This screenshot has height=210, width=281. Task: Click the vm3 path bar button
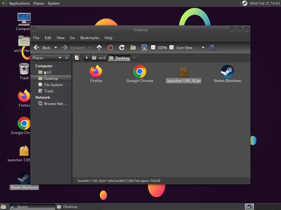99,58
